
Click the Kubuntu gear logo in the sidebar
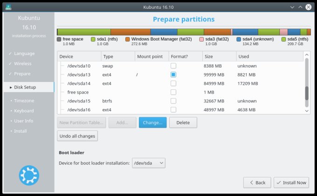(x=29, y=175)
